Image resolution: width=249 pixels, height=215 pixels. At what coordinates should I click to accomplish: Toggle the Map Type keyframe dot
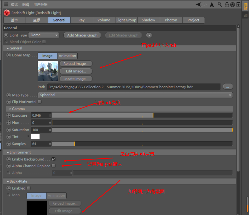(9, 95)
